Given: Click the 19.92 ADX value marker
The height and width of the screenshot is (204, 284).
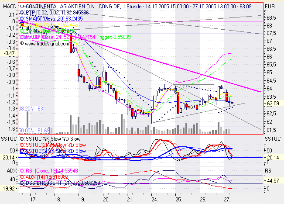Looking at the screenshot, I should click(9, 188).
